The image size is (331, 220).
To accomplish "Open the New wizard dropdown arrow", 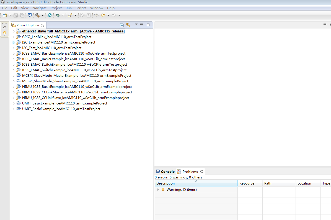I will pyautogui.click(x=10, y=15).
